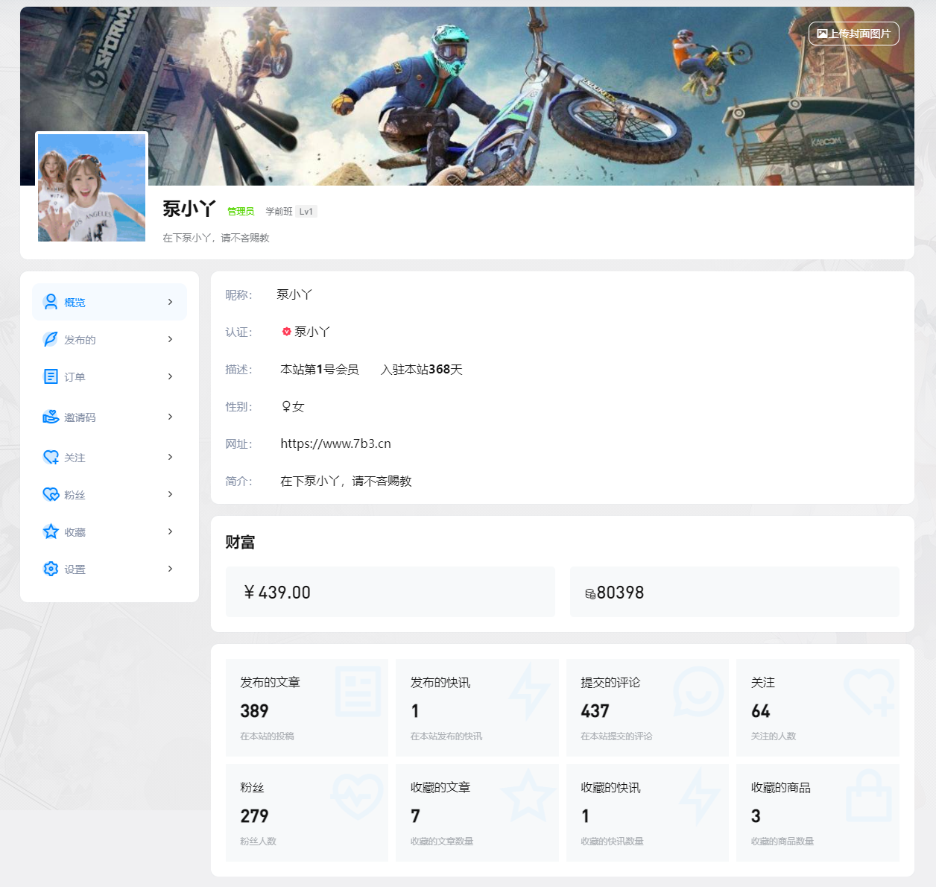Click star icon in 收藏的文章 card
936x887 pixels.
[528, 795]
